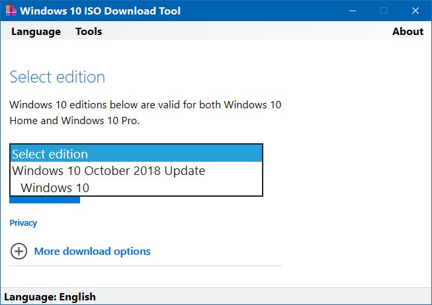Screen dimensions: 432x305
Task: Close the ISO Download Tool window
Action: pos(415,11)
